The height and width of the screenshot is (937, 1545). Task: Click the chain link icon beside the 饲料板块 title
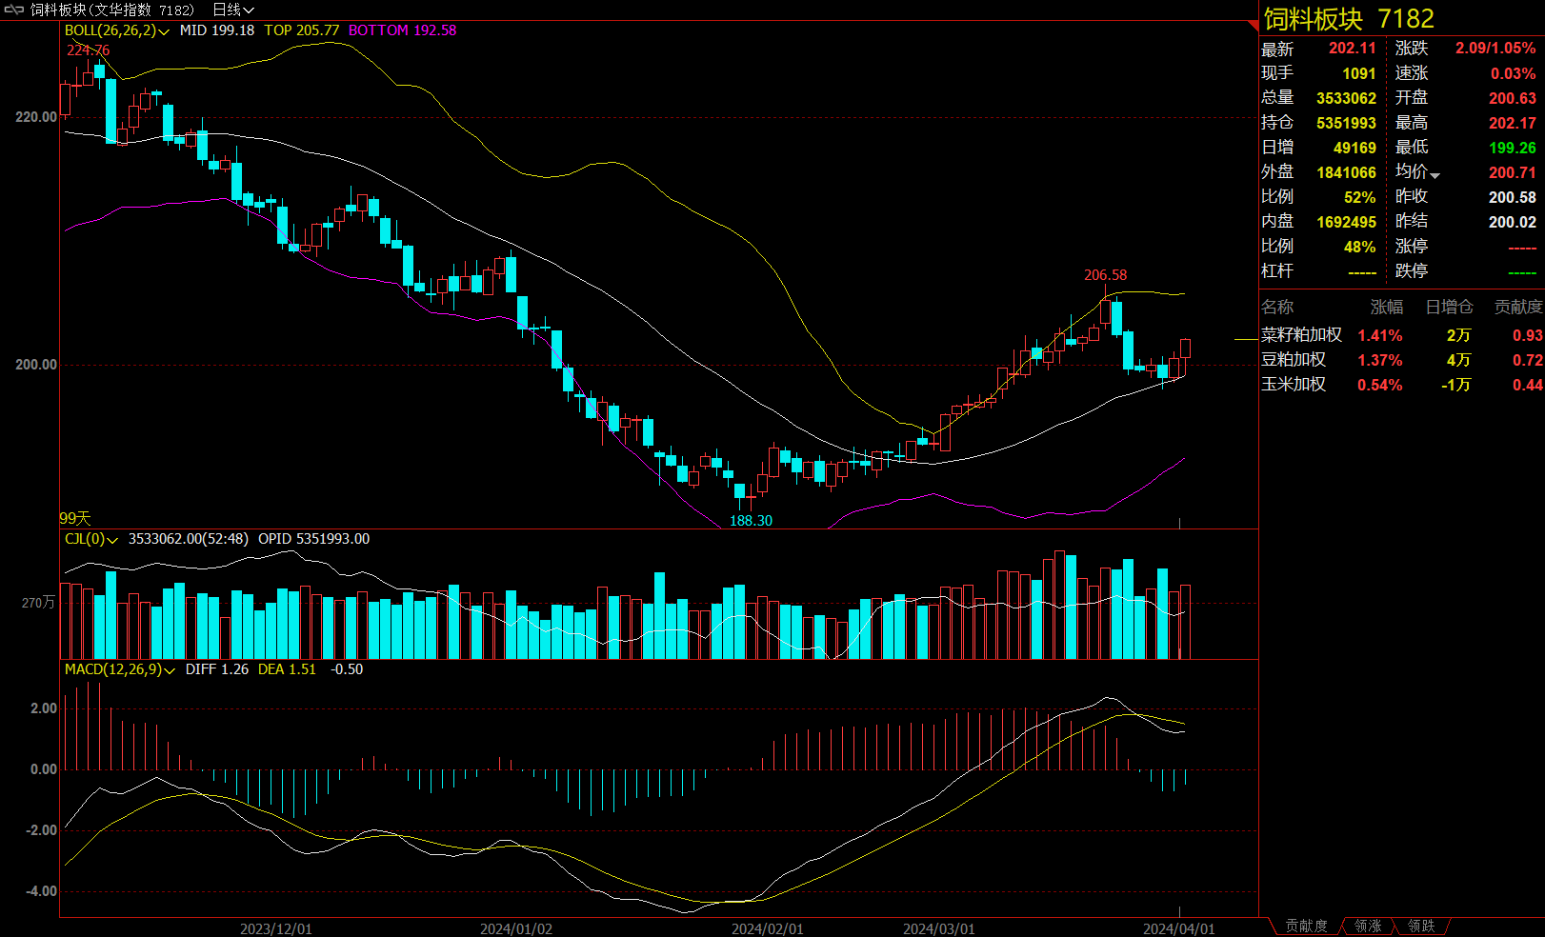[x=13, y=10]
